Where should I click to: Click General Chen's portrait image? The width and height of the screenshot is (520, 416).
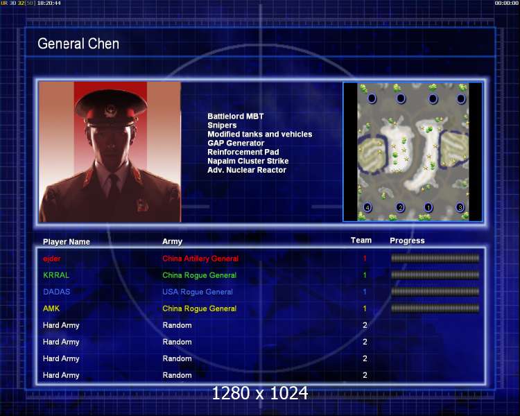click(x=110, y=152)
